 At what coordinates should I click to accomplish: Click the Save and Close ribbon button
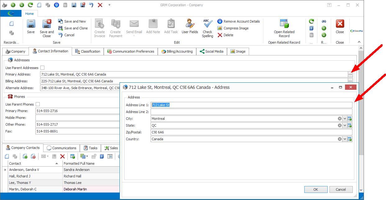pos(47,28)
